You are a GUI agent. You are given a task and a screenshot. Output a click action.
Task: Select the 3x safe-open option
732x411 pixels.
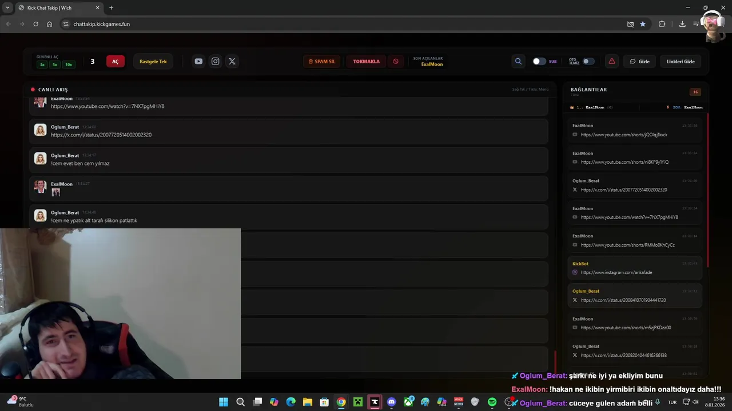[x=42, y=65]
